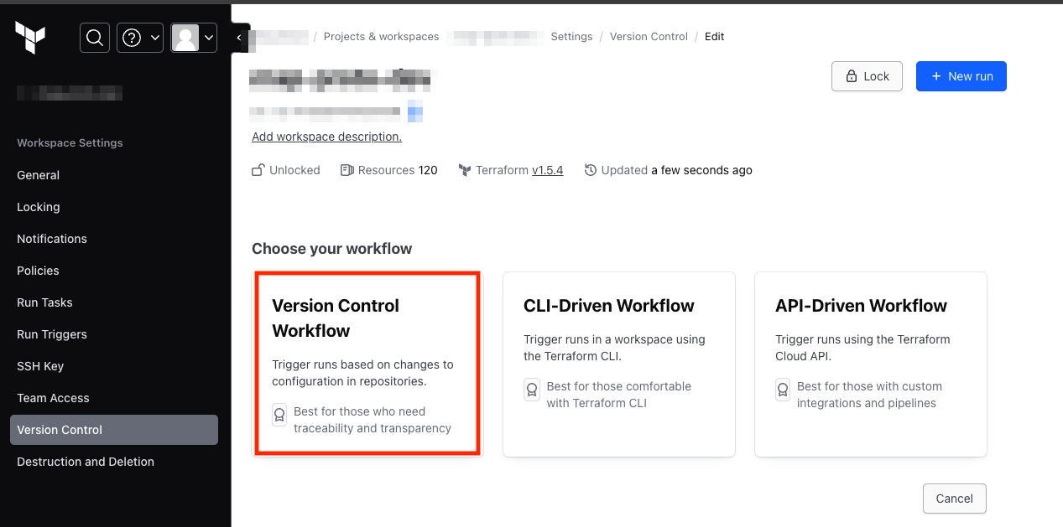Click the badge icon in API-Driven Workflow card
The image size is (1063, 527).
pyautogui.click(x=782, y=390)
